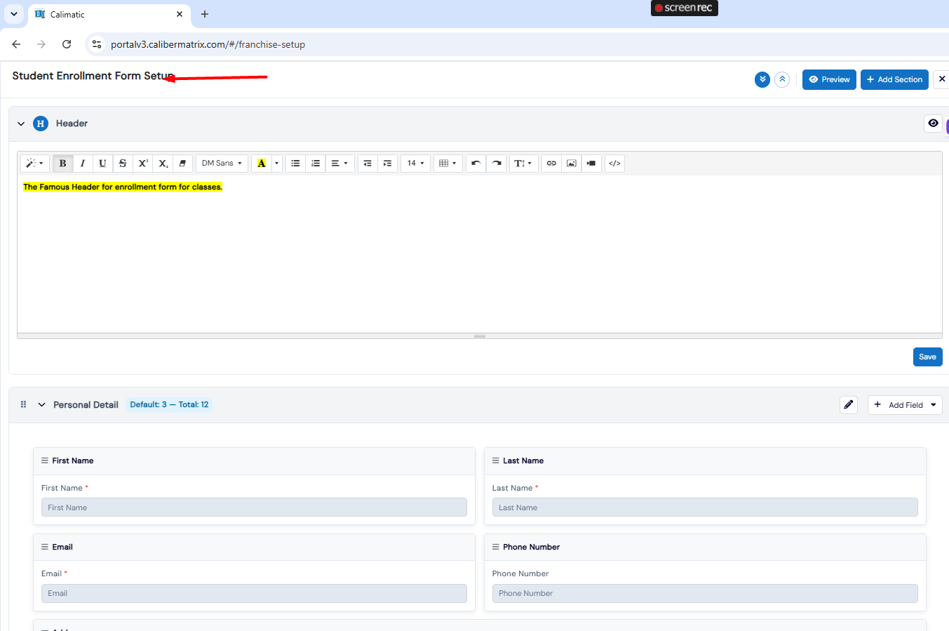Click the Student Enrollment Form Setup title
The width and height of the screenshot is (949, 631).
coord(93,76)
